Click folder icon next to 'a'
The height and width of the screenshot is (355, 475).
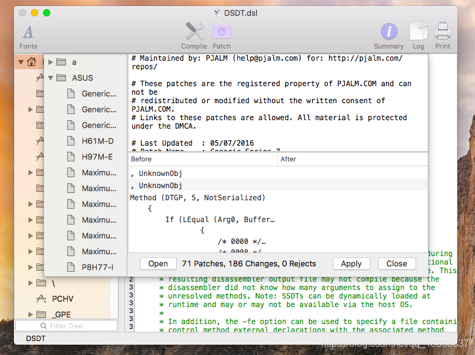pyautogui.click(x=61, y=62)
